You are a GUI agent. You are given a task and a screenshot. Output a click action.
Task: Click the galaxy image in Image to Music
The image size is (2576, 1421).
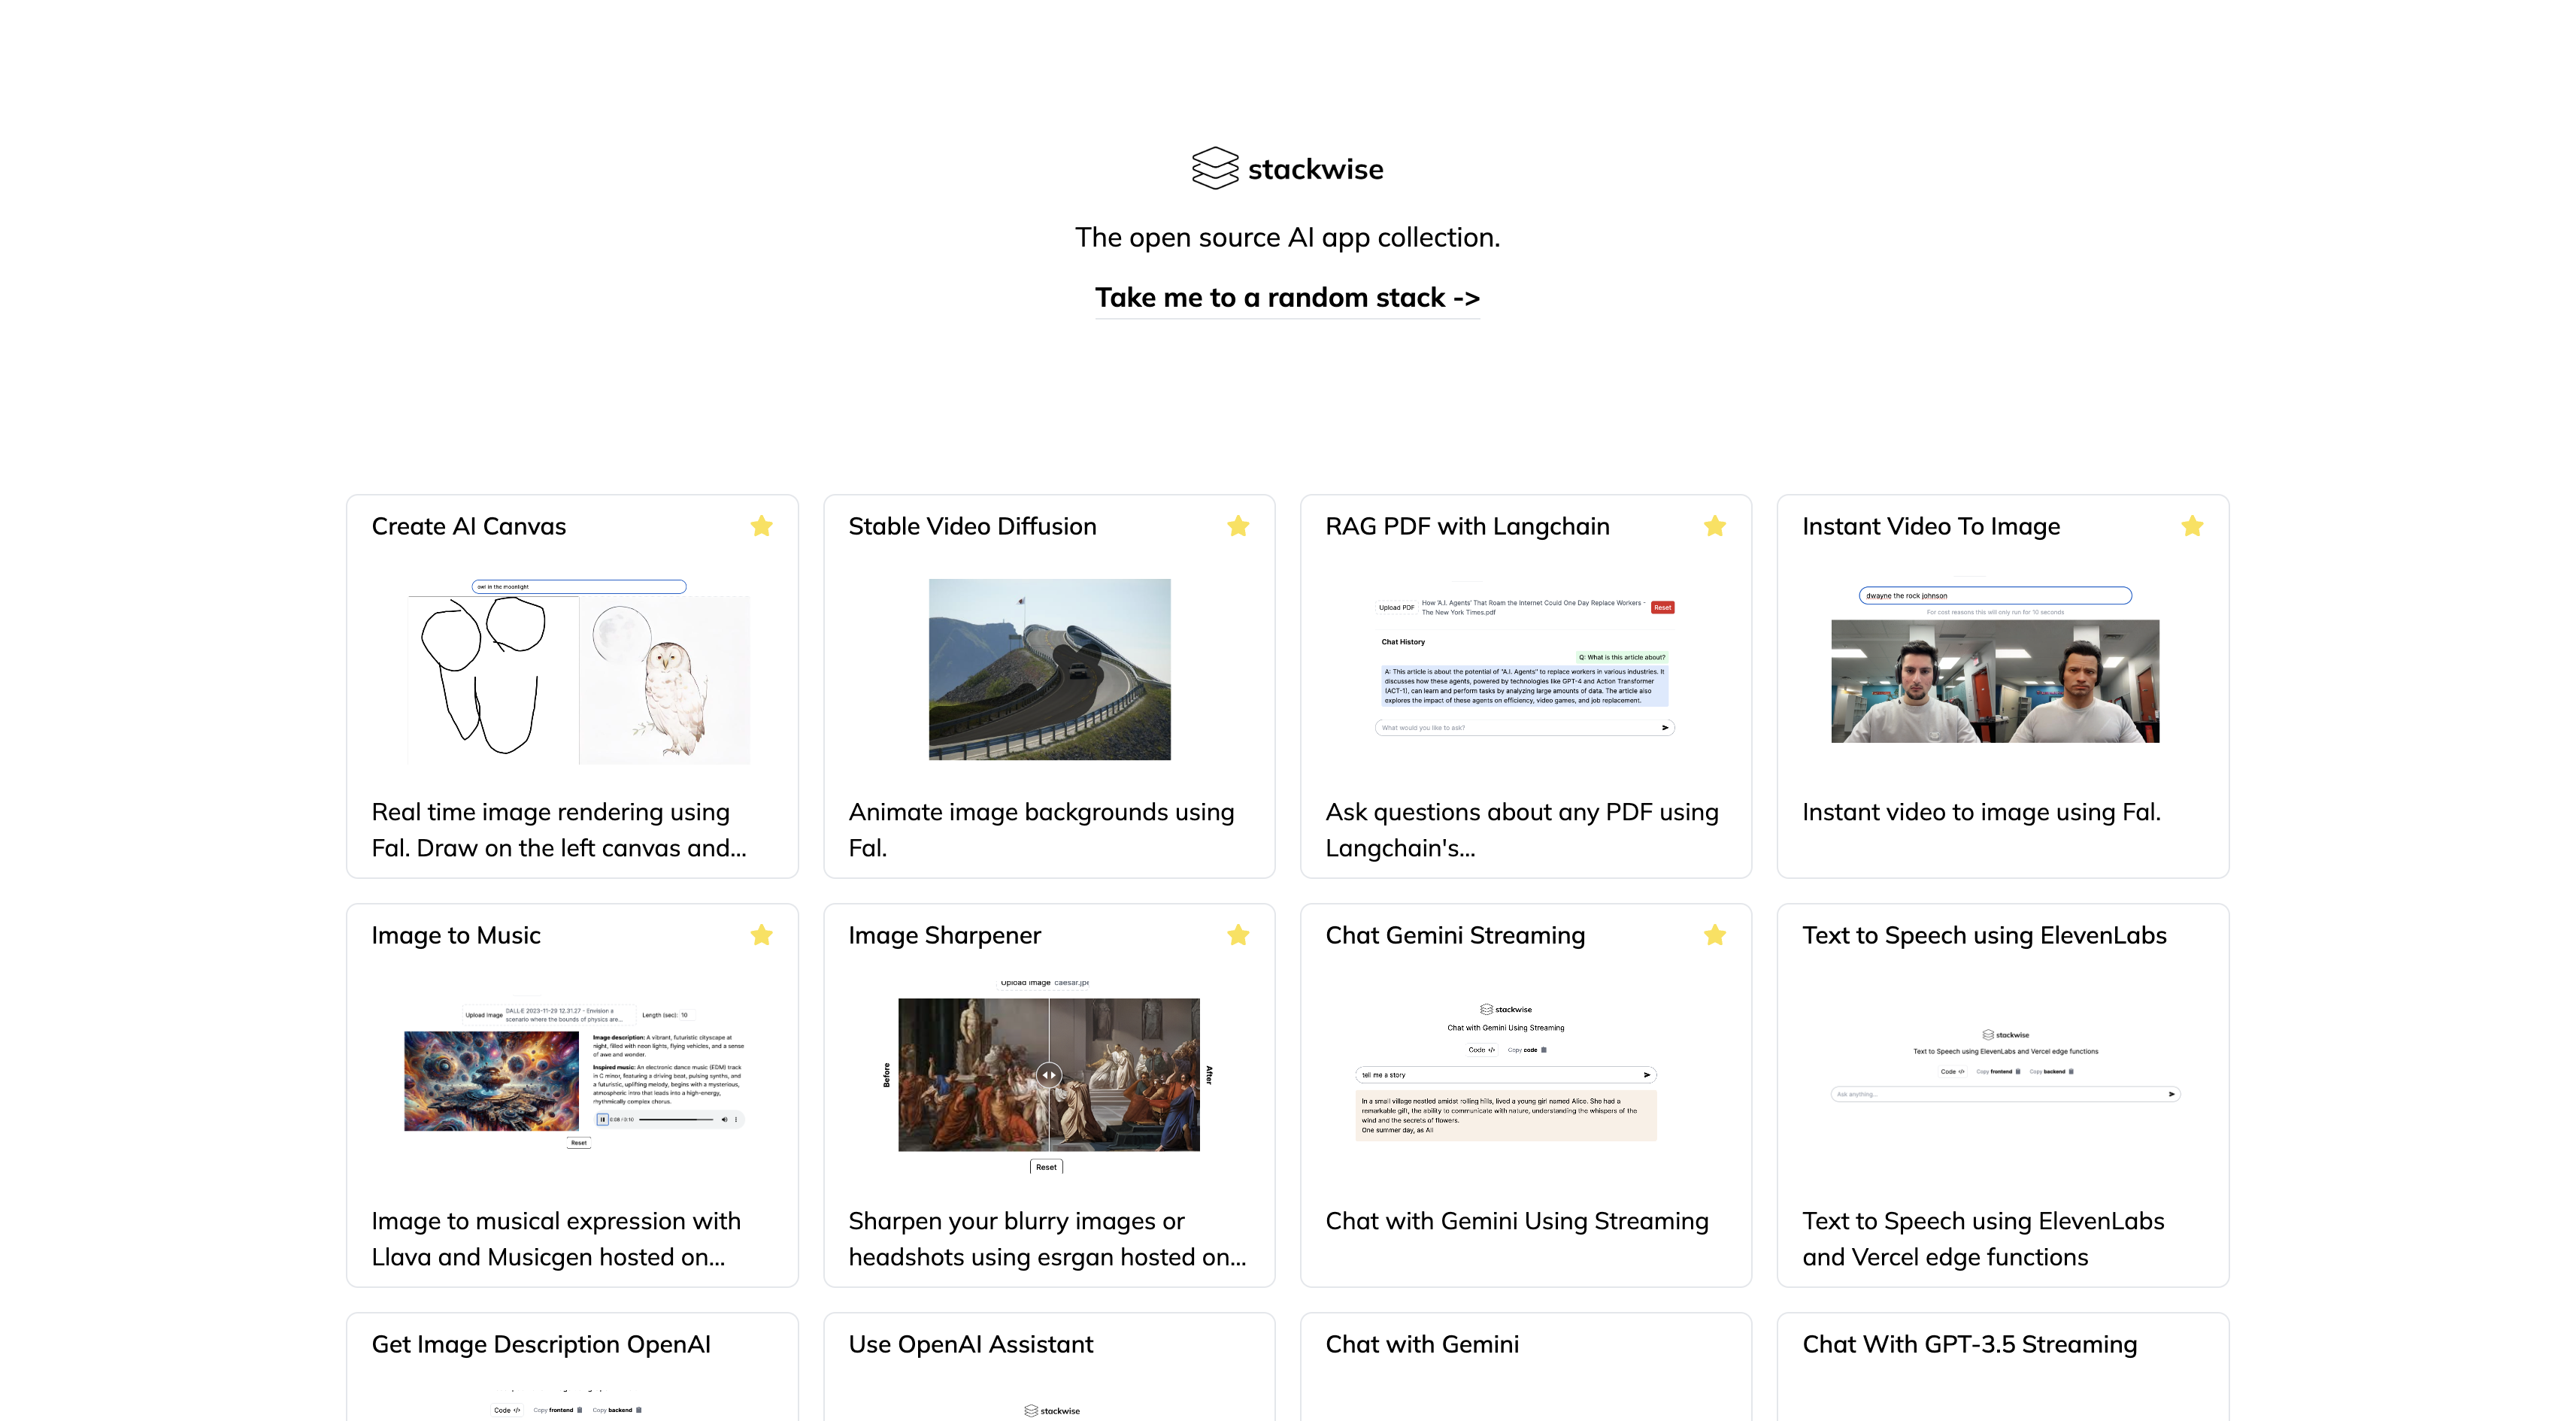coord(491,1081)
